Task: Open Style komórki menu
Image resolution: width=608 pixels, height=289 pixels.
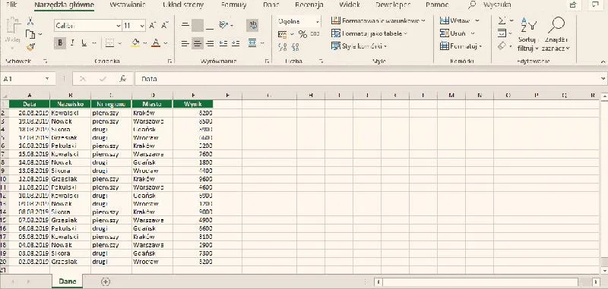Action: point(359,46)
